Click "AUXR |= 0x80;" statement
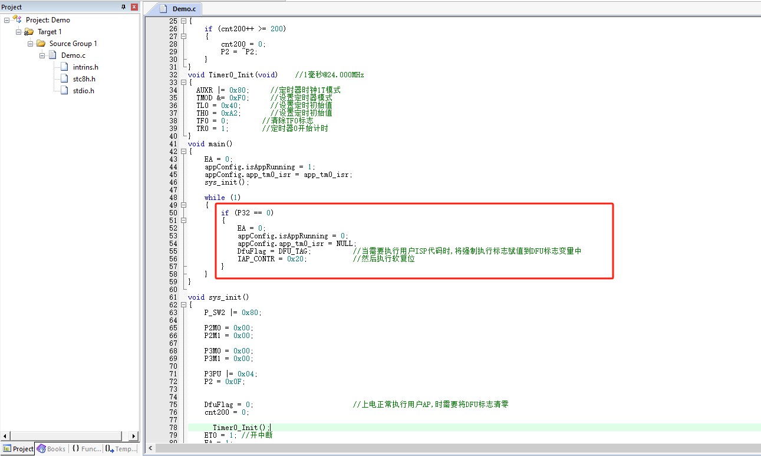This screenshot has width=761, height=456. pos(223,90)
